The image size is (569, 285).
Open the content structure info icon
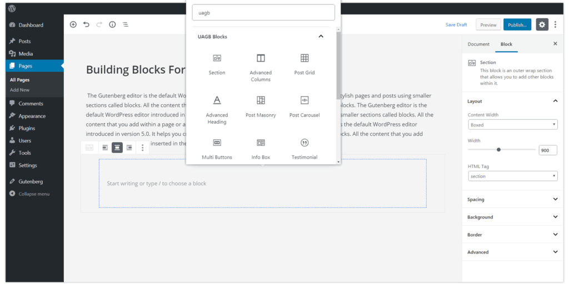[112, 24]
